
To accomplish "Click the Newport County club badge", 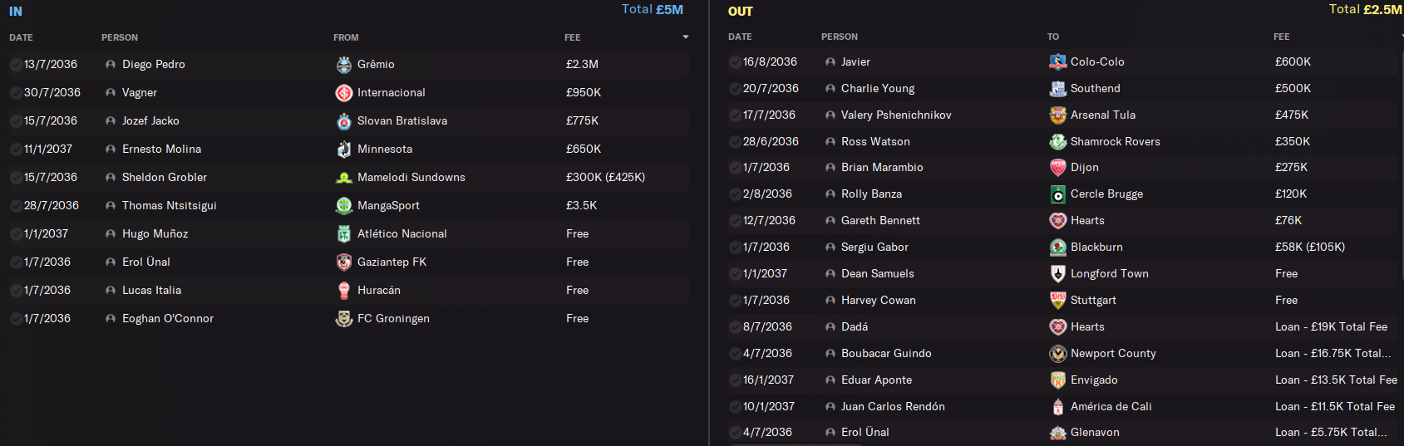I will click(1057, 354).
